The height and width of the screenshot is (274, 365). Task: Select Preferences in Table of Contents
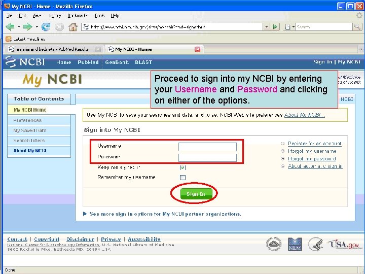coord(39,120)
